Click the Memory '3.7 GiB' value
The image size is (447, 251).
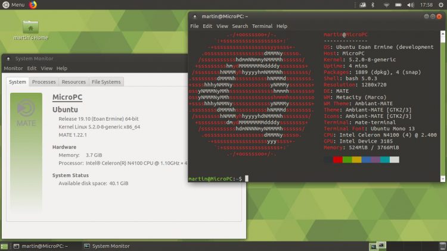tap(94, 155)
